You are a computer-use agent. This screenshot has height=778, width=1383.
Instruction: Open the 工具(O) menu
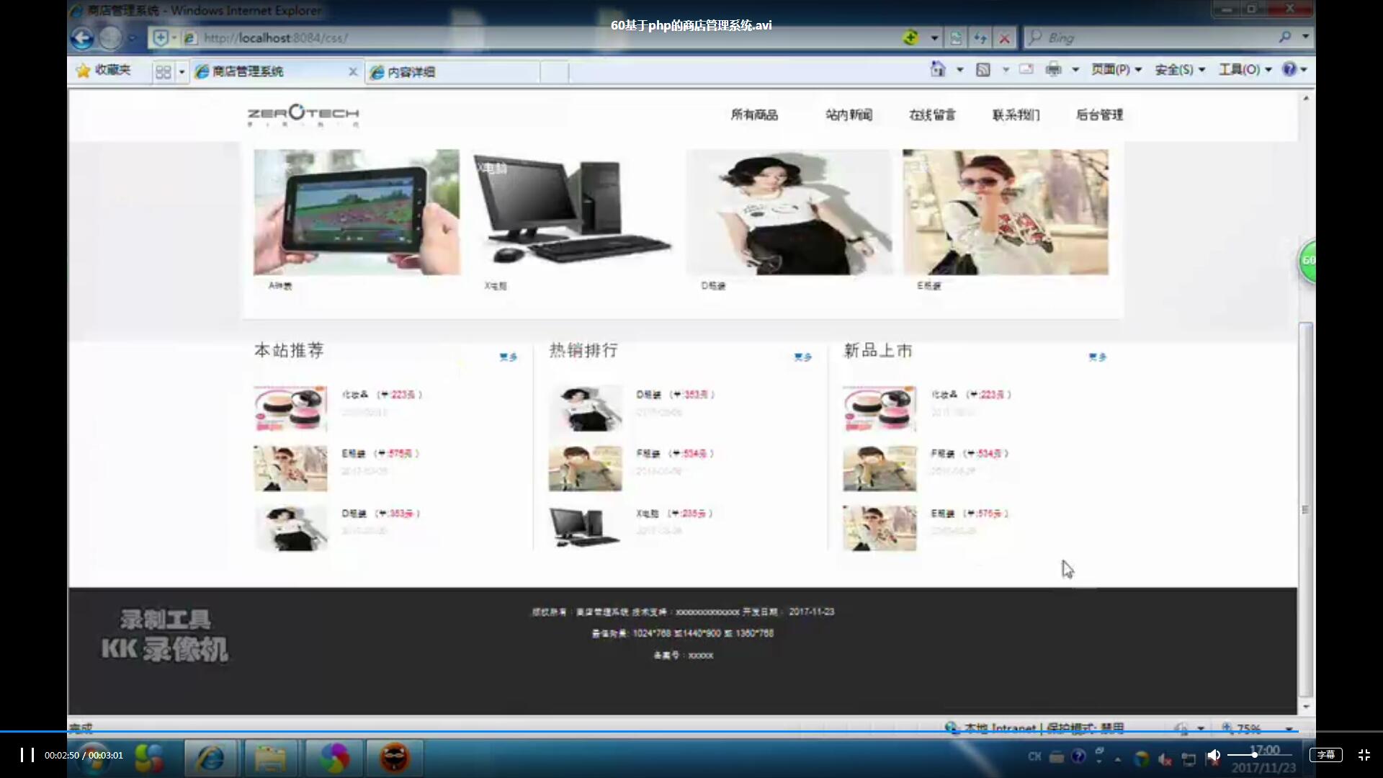tap(1245, 69)
